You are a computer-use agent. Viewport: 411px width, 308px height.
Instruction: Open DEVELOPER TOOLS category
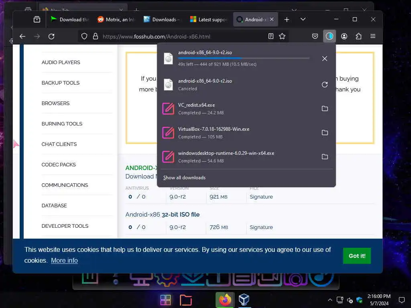click(65, 226)
